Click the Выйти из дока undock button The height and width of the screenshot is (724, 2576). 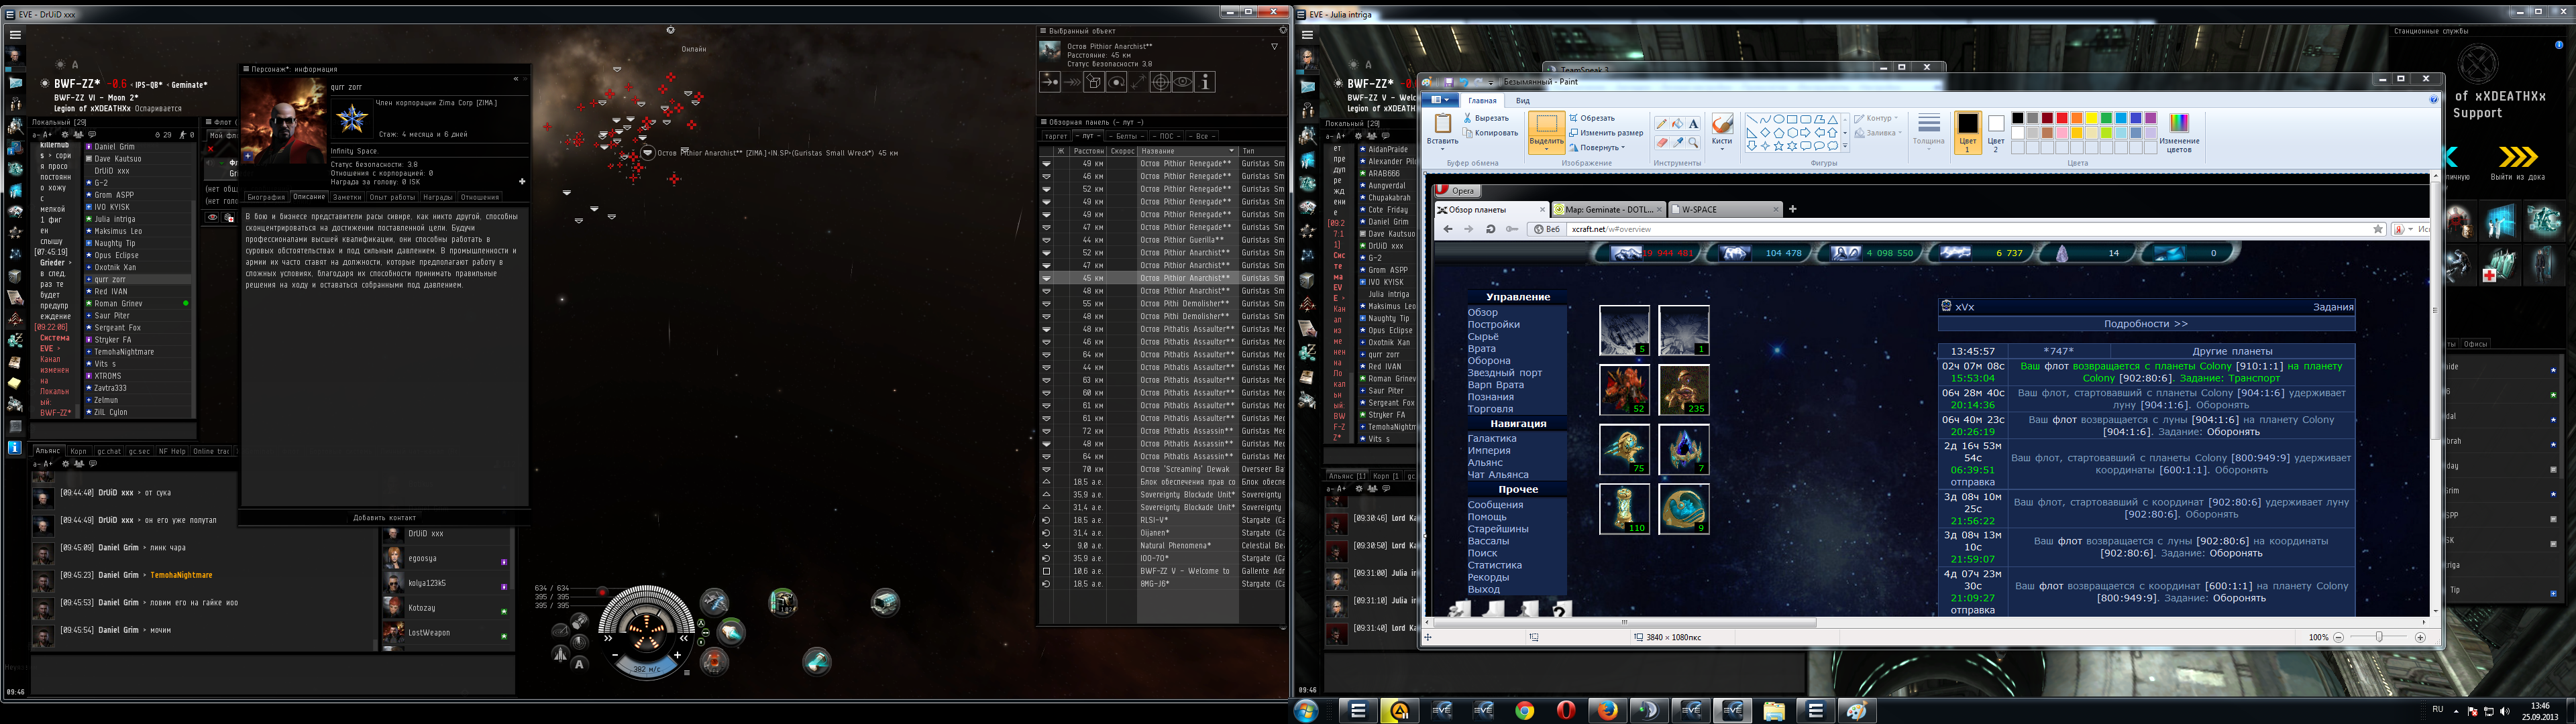click(2518, 161)
